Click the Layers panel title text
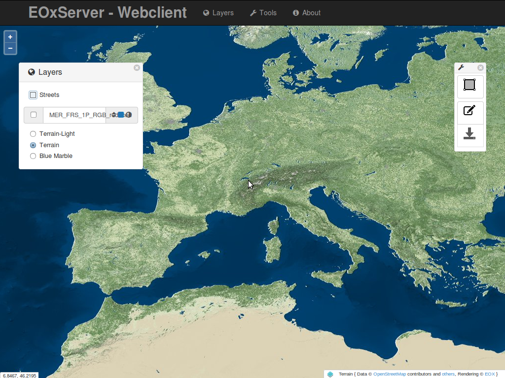 point(50,72)
